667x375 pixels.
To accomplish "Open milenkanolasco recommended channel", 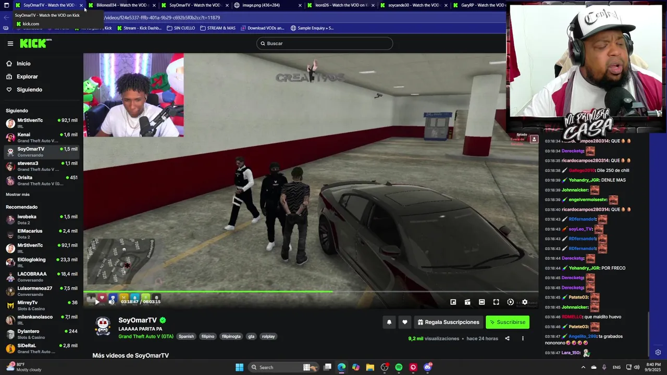I will (x=42, y=319).
